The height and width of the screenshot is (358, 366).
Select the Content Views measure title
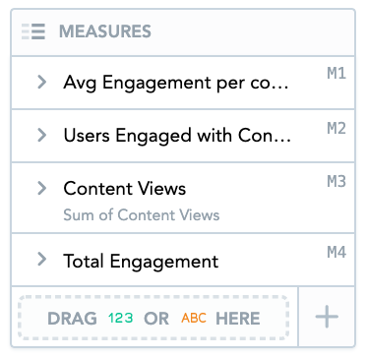125,189
